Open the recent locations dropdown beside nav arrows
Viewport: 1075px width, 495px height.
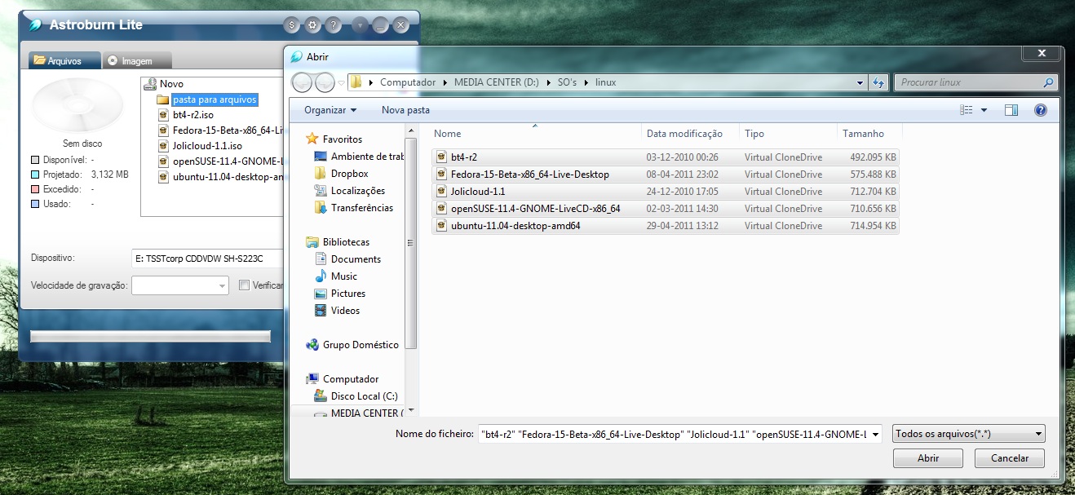click(x=341, y=83)
